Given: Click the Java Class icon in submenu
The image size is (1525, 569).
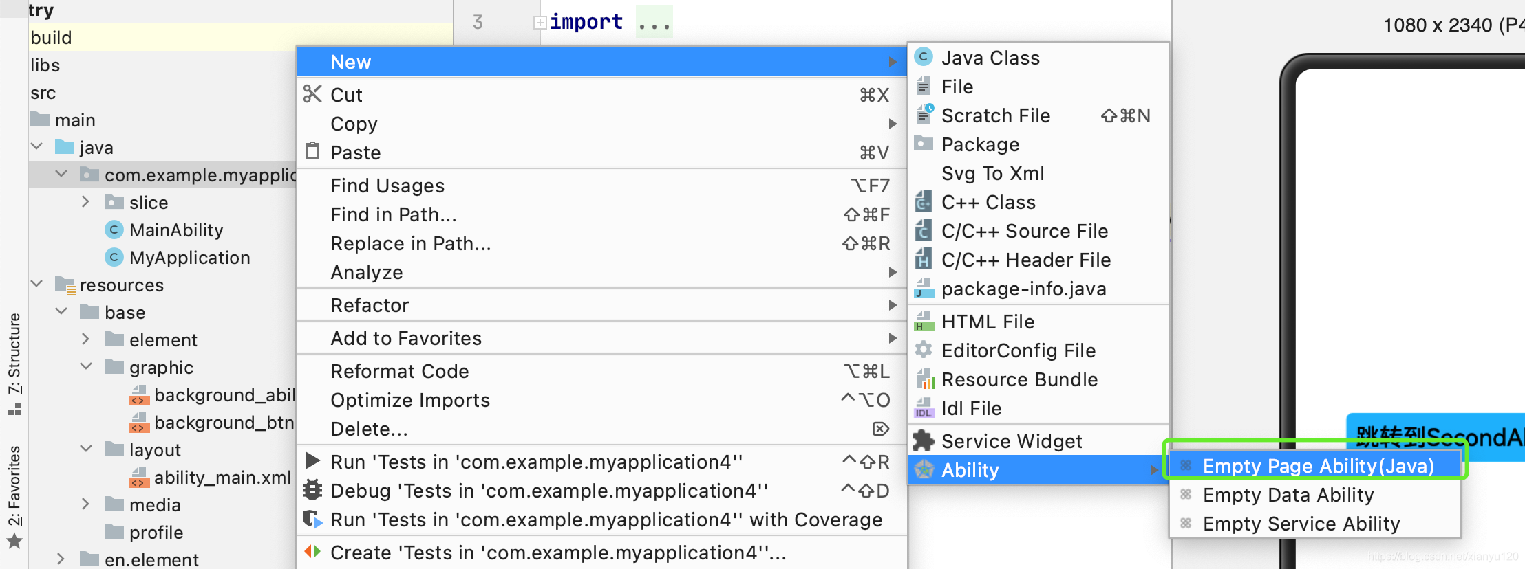Looking at the screenshot, I should click(924, 57).
